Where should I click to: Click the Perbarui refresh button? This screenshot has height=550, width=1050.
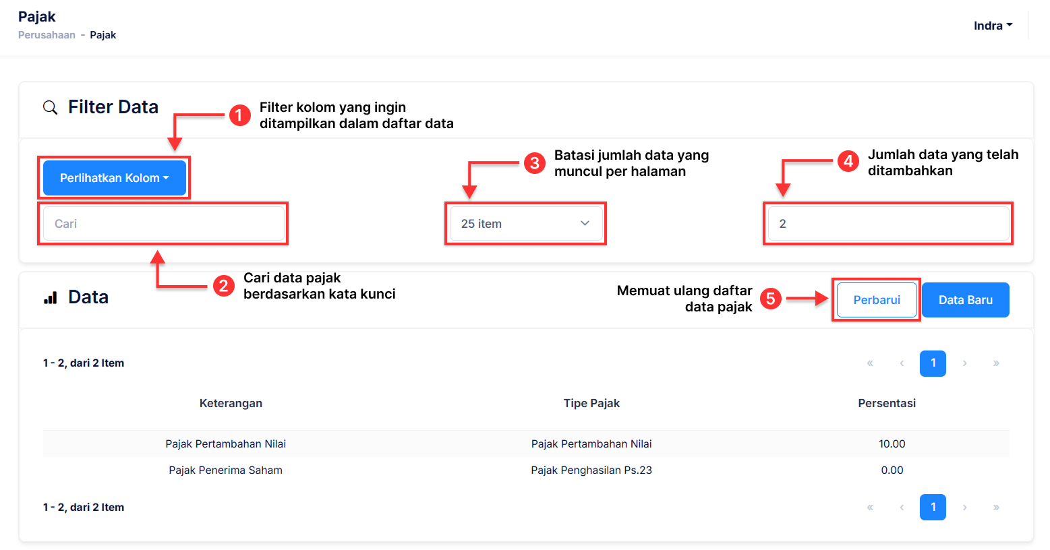click(x=876, y=300)
